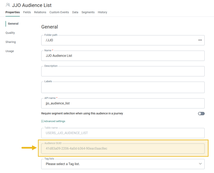Open the Segments tab
Viewport: 214px width, 173px height.
(x=88, y=12)
